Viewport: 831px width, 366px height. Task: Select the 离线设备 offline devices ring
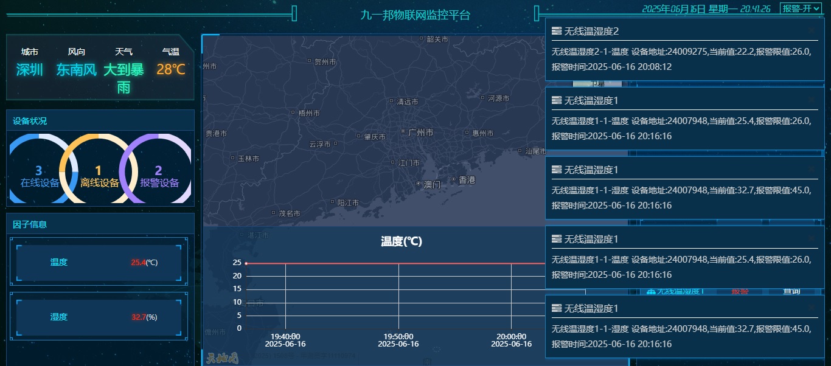tap(99, 168)
